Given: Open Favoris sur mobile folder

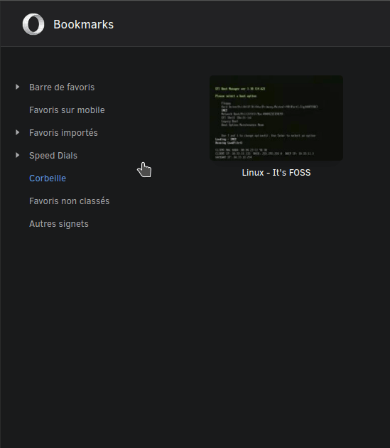Looking at the screenshot, I should pyautogui.click(x=67, y=110).
